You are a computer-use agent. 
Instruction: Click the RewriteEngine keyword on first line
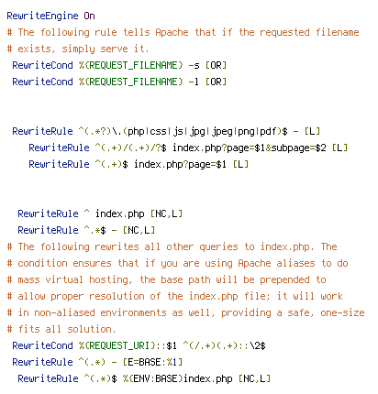click(x=42, y=16)
